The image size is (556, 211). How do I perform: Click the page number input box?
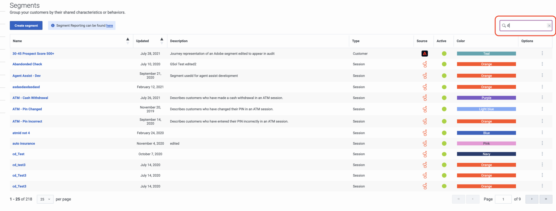click(503, 199)
